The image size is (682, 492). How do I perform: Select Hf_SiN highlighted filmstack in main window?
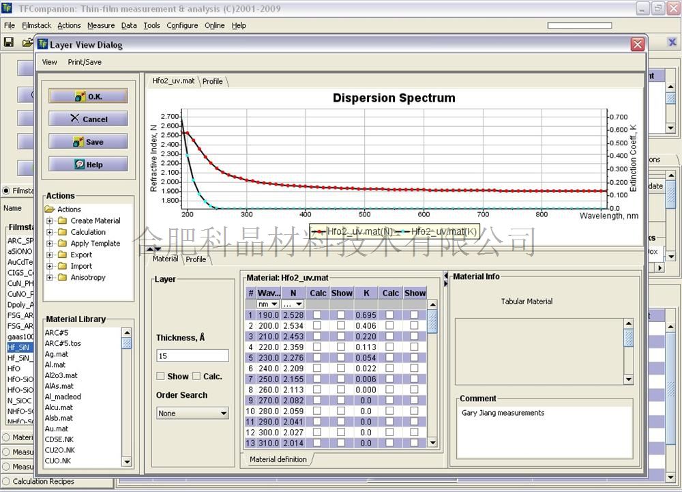coord(20,347)
